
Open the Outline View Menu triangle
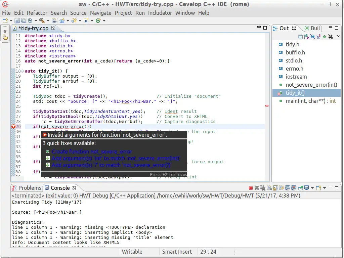[x=339, y=36]
